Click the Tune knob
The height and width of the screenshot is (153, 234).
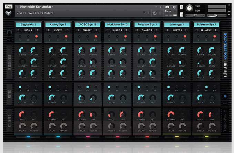(x=190, y=8)
